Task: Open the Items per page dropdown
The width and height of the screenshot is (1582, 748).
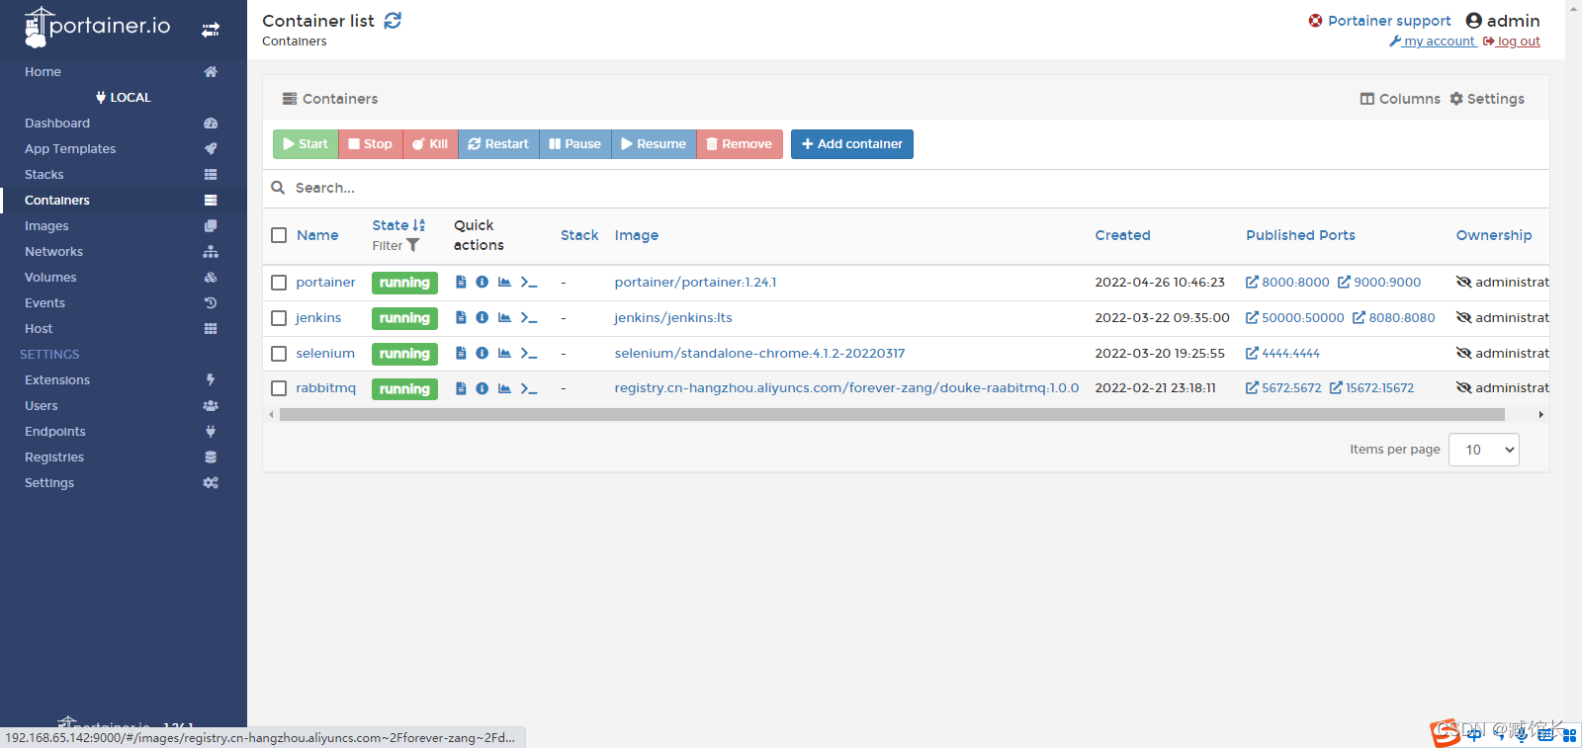Action: pos(1484,450)
